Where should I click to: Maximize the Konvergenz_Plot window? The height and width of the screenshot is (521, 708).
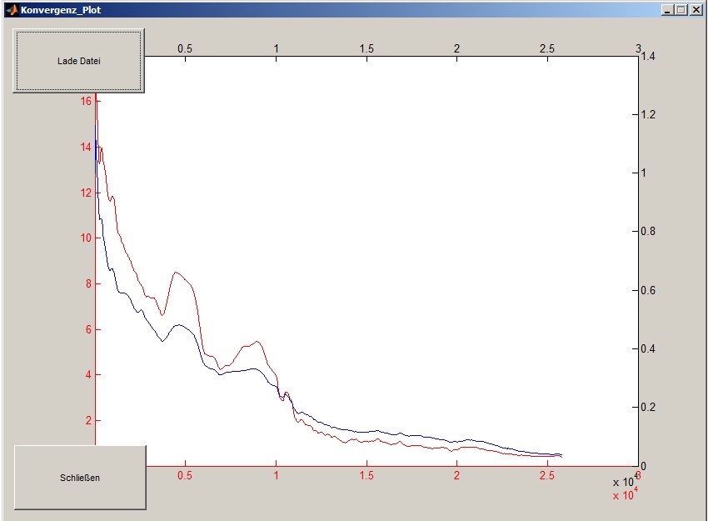click(680, 9)
